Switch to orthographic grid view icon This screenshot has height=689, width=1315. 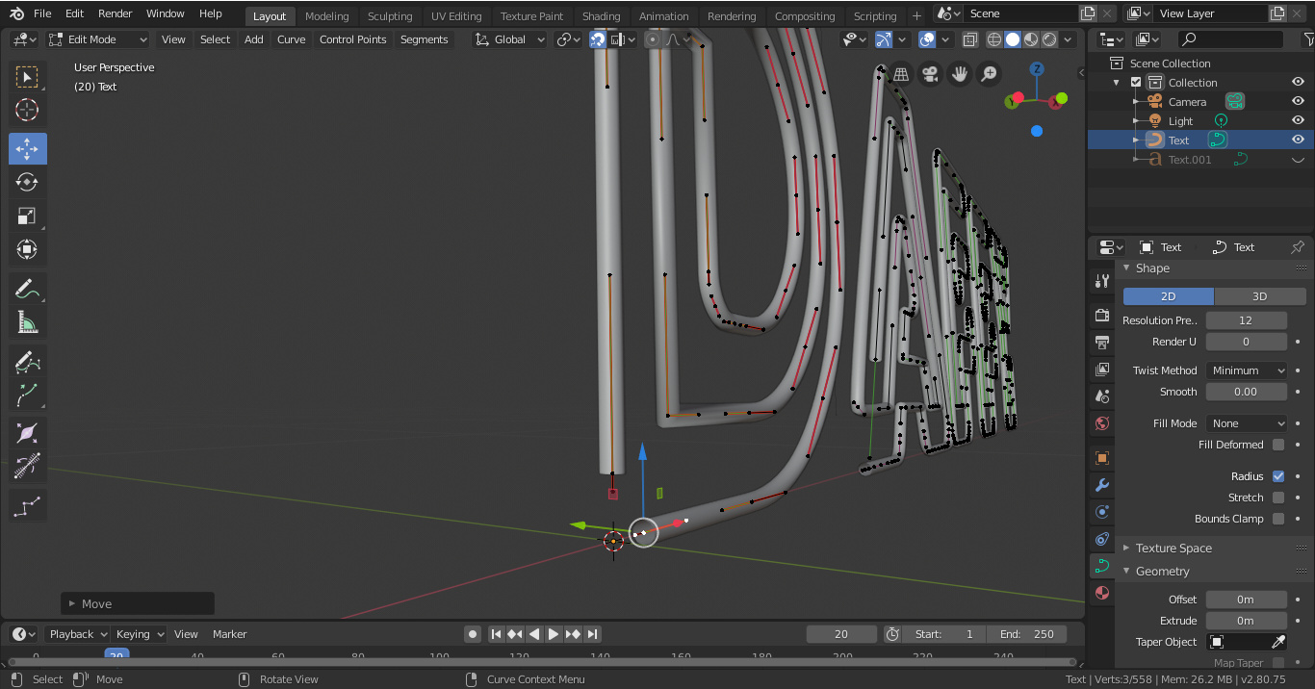[901, 74]
